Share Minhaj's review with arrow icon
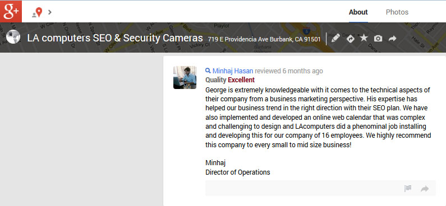This screenshot has width=446, height=206. pyautogui.click(x=425, y=189)
